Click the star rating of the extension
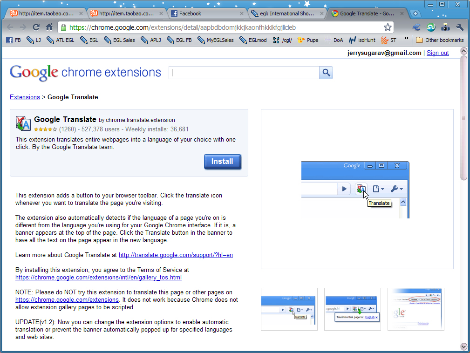Screen dimensions: 470x353 tap(45, 129)
